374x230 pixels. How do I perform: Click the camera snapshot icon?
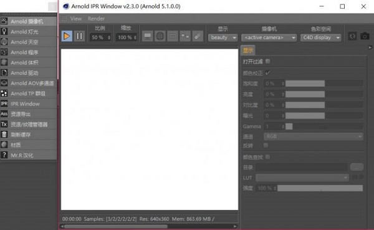(365, 36)
